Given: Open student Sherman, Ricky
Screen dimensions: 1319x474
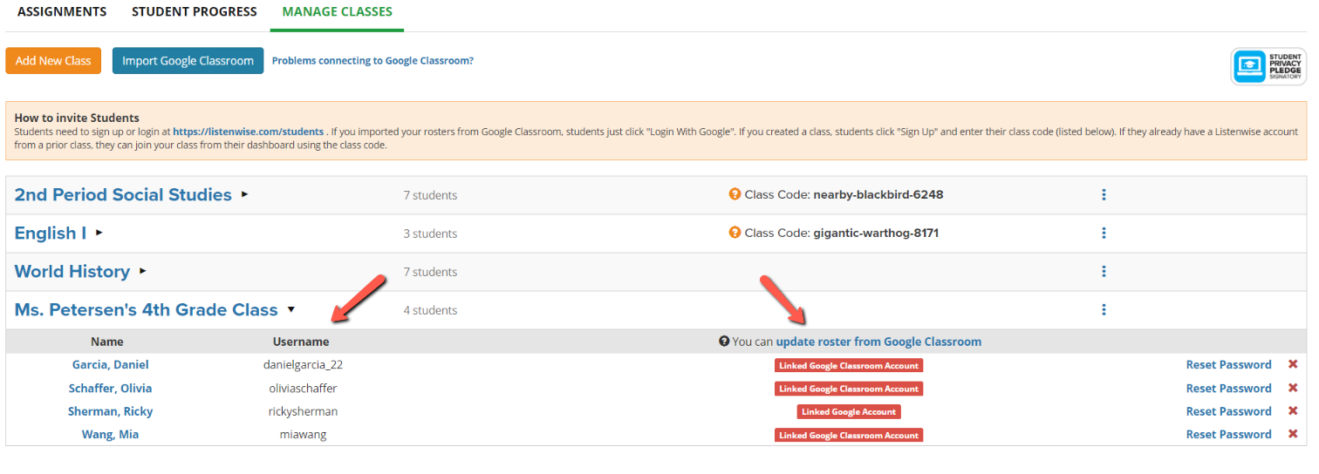Looking at the screenshot, I should click(x=110, y=411).
